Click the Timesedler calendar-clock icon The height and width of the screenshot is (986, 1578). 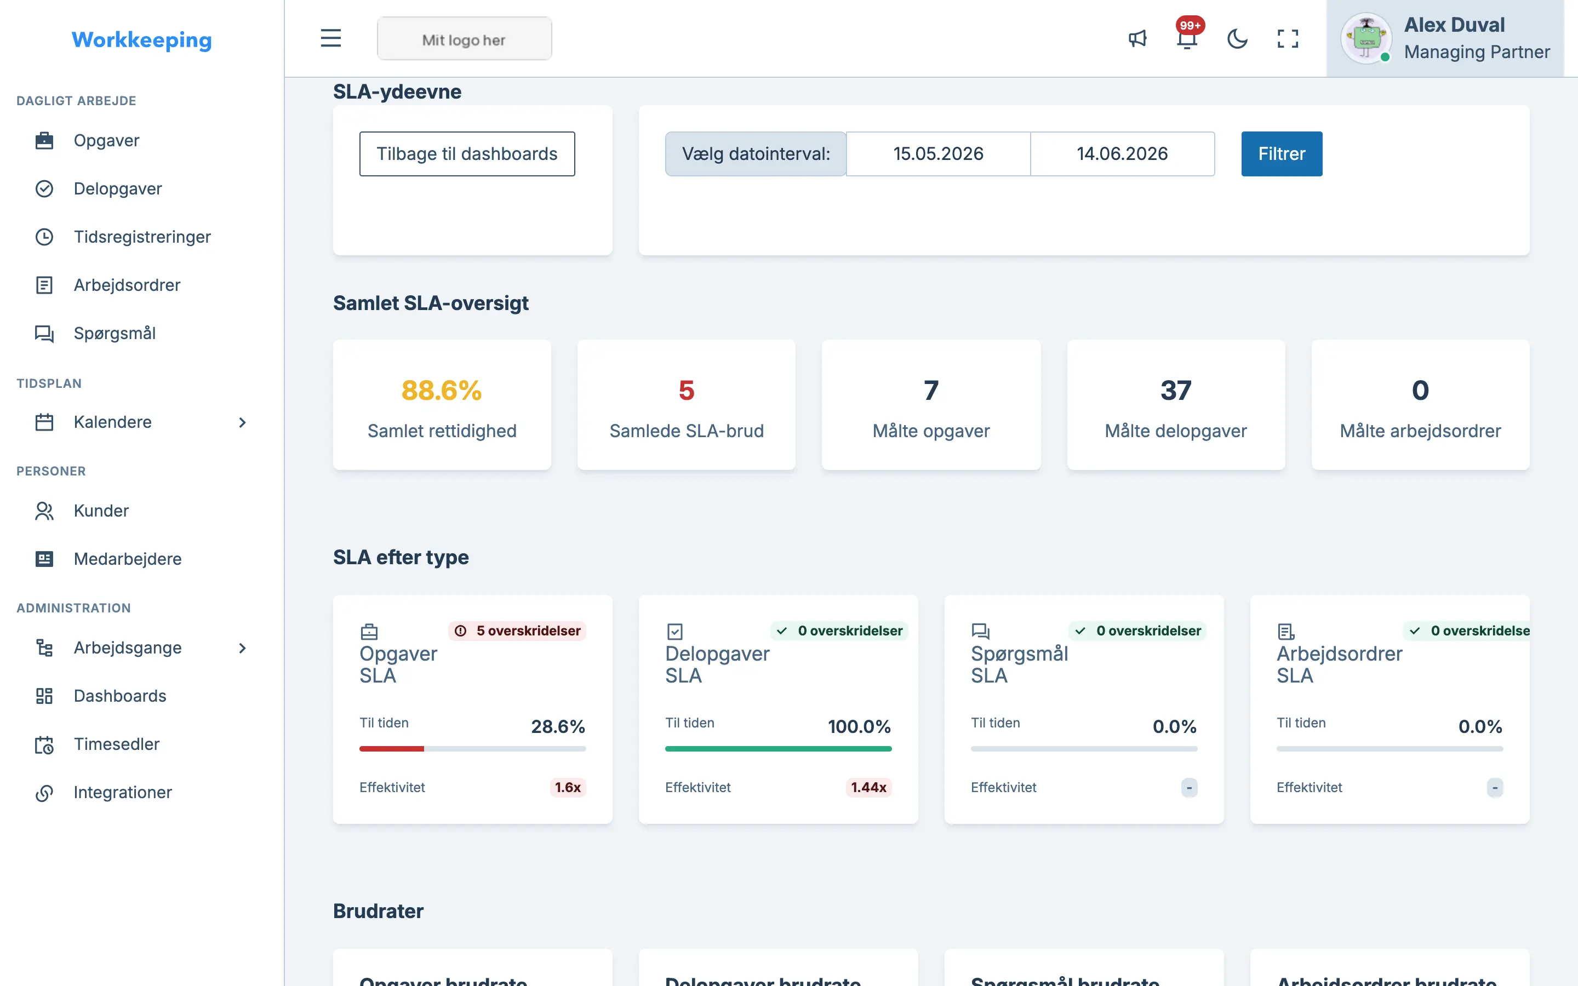(x=44, y=745)
